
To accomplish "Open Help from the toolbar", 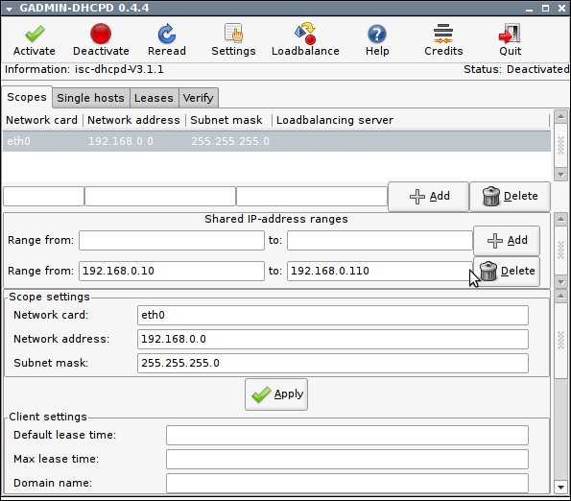I will [377, 39].
